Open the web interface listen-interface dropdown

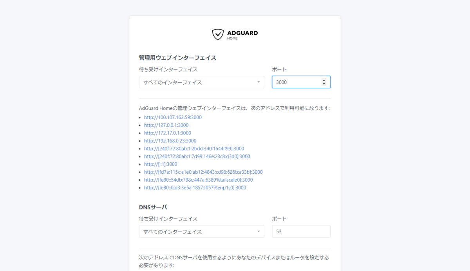[x=202, y=82]
